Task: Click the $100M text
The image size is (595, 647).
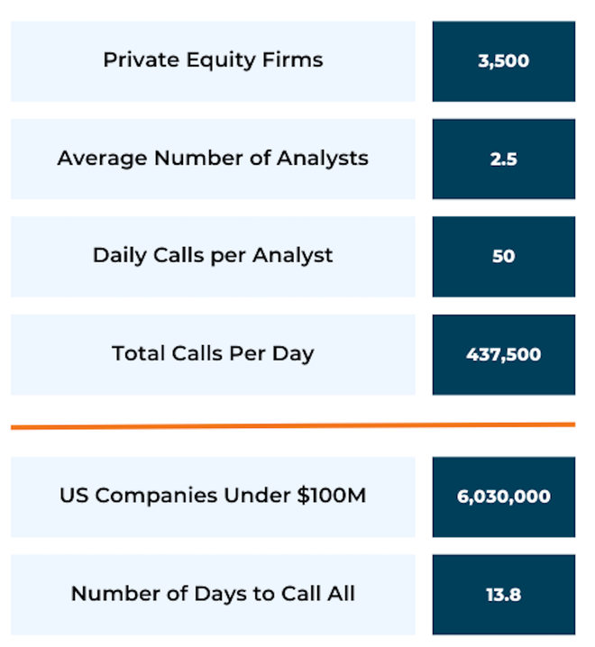Action: point(331,495)
